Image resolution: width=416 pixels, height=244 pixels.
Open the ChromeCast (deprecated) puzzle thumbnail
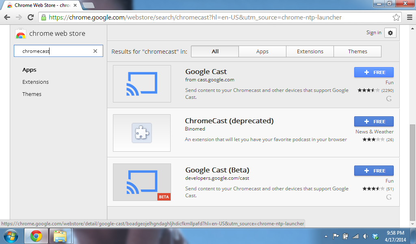tap(142, 133)
